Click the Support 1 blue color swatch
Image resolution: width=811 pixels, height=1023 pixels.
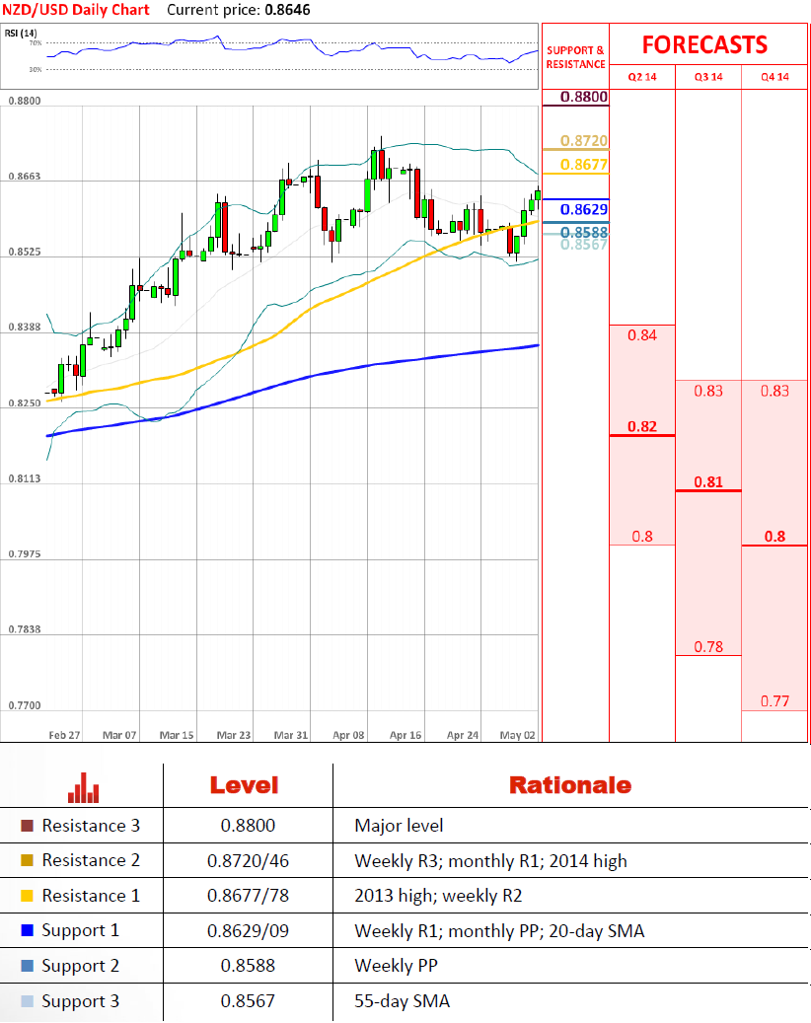point(28,930)
